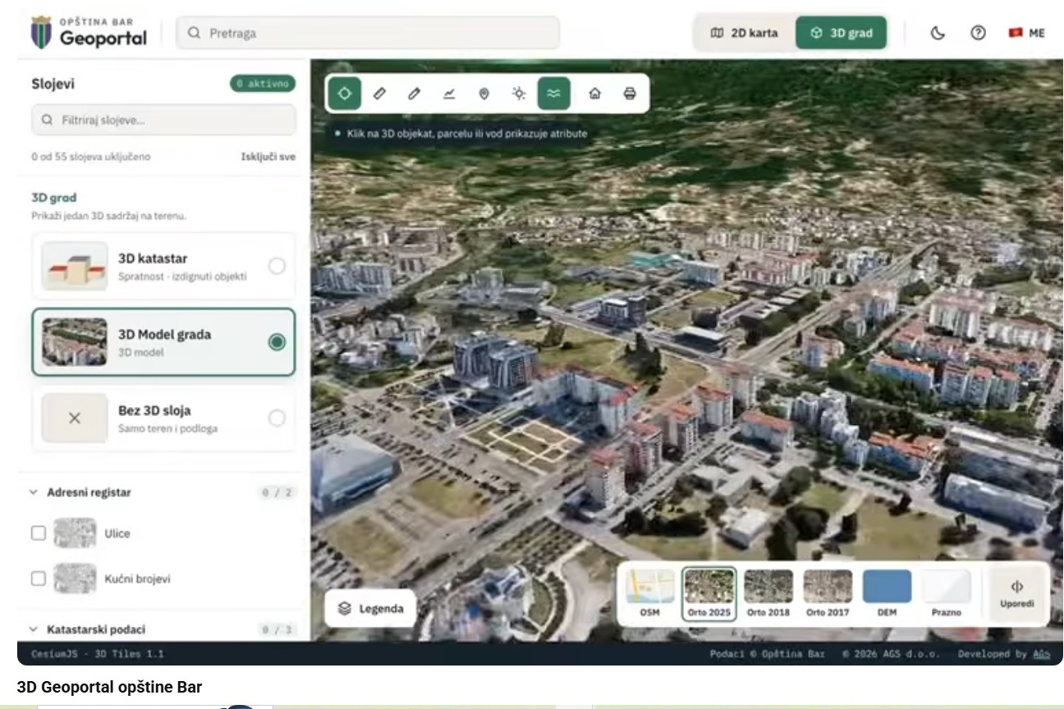Select Orto 2025 basemap

[709, 594]
